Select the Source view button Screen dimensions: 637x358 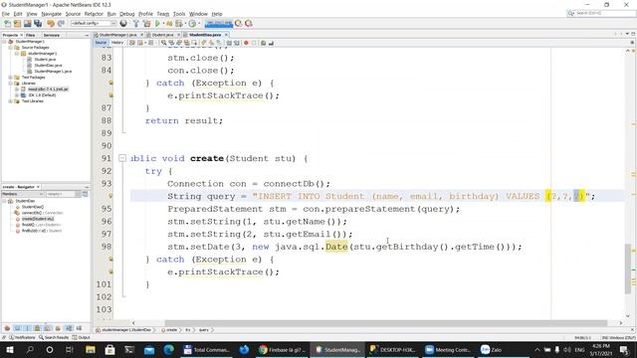point(101,43)
